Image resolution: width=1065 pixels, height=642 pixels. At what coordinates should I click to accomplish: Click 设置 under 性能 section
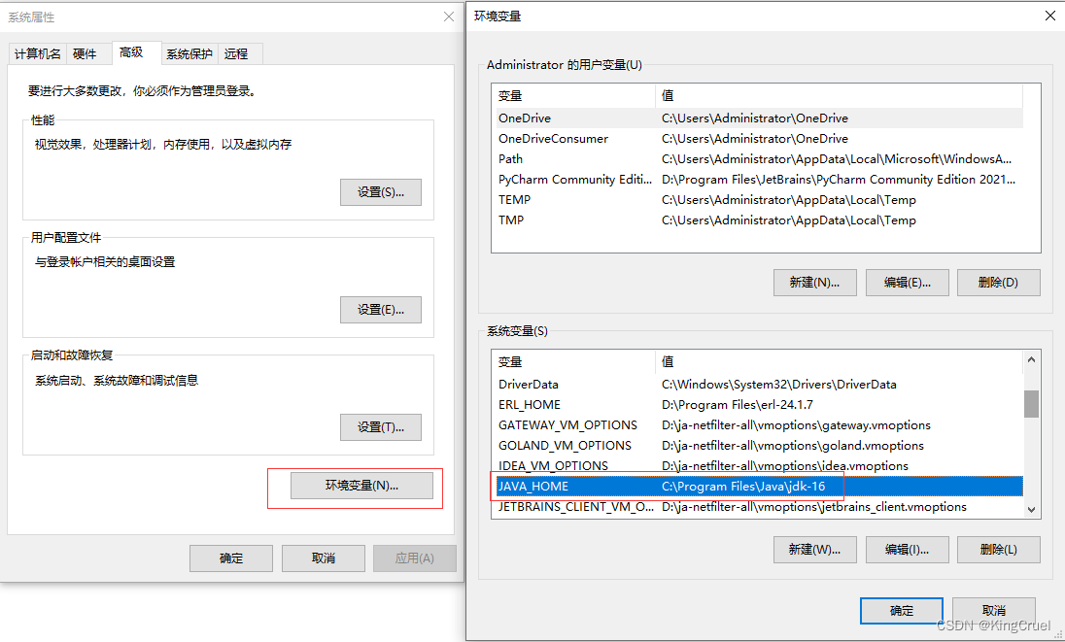tap(380, 191)
